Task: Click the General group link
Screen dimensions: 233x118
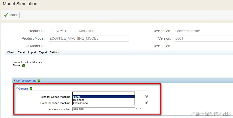Action: click(23, 89)
